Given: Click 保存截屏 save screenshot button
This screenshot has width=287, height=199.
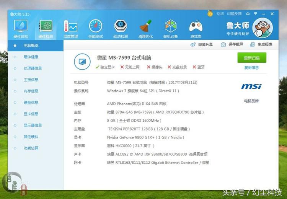Looking at the screenshot, I should click(x=232, y=44).
